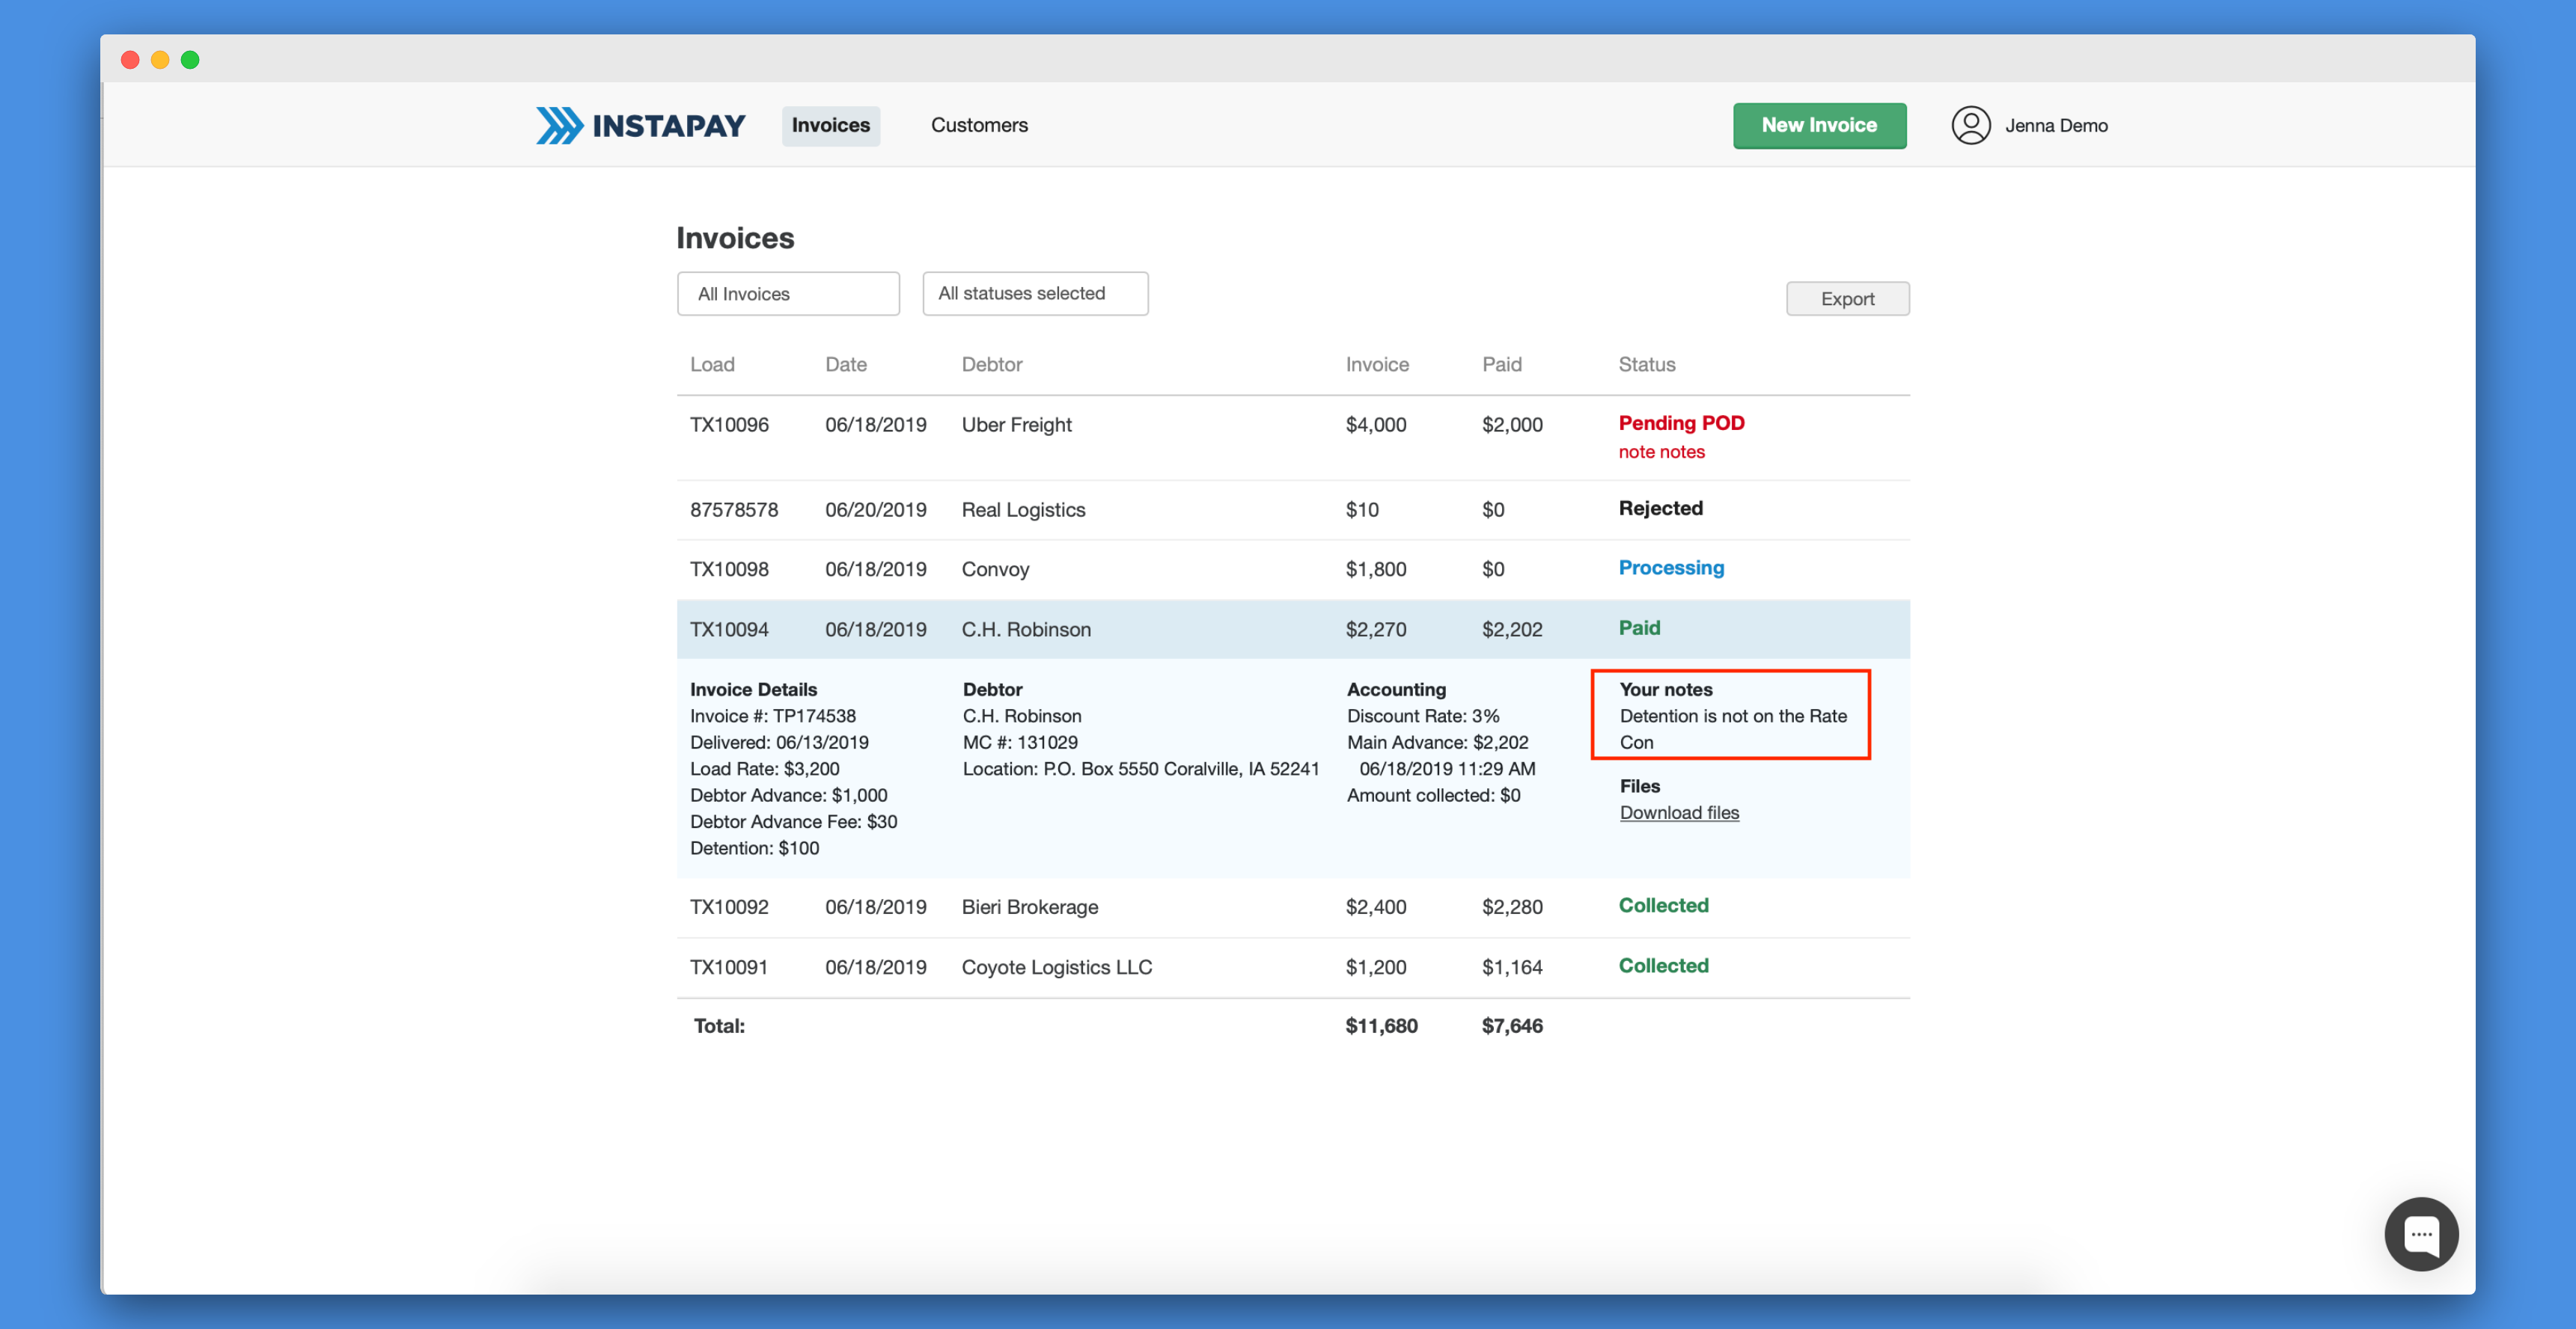Screen dimensions: 2576x1329
Task: Expand the TX10091 Coyote Logistics LLC row
Action: click(x=1293, y=967)
